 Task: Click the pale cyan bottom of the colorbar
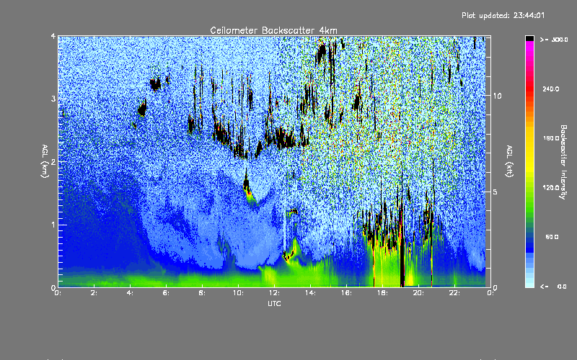coord(529,284)
